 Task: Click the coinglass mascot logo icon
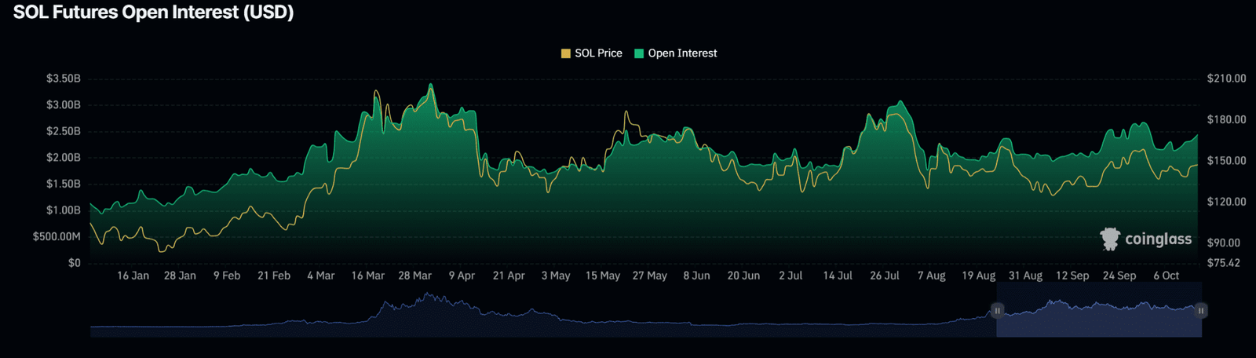[1109, 239]
